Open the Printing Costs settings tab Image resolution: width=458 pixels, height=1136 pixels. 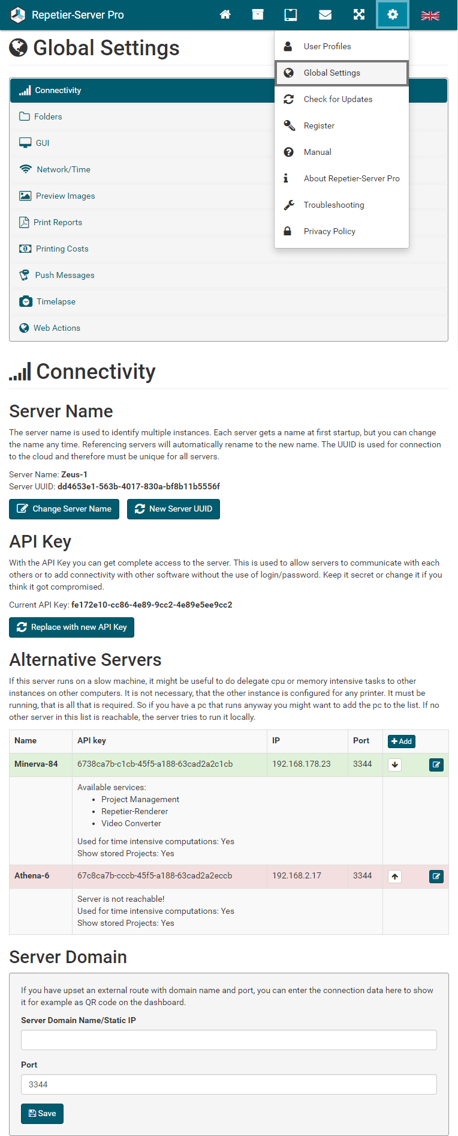click(x=228, y=249)
